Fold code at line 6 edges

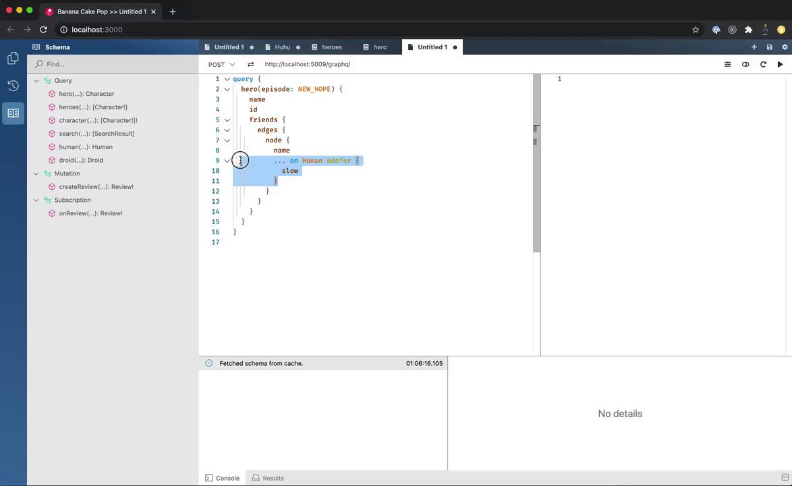pyautogui.click(x=227, y=130)
